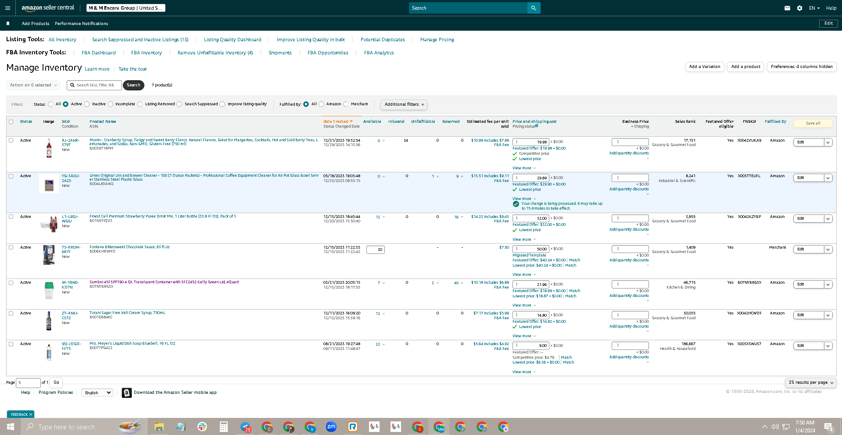
Task: Open the Edit dropdown arrow for Monin row
Action: [x=828, y=143]
